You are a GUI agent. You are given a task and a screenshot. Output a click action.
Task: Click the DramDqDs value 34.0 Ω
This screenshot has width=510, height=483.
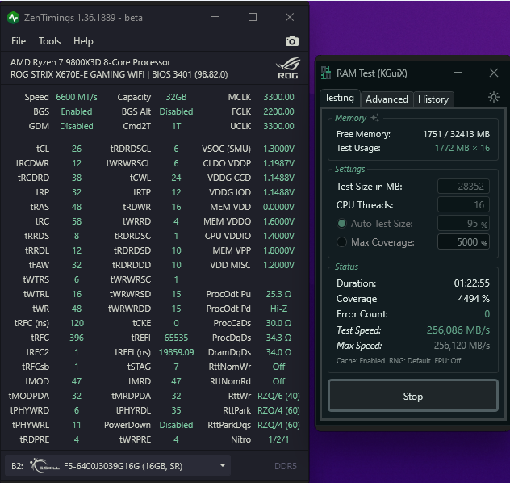pyautogui.click(x=278, y=352)
